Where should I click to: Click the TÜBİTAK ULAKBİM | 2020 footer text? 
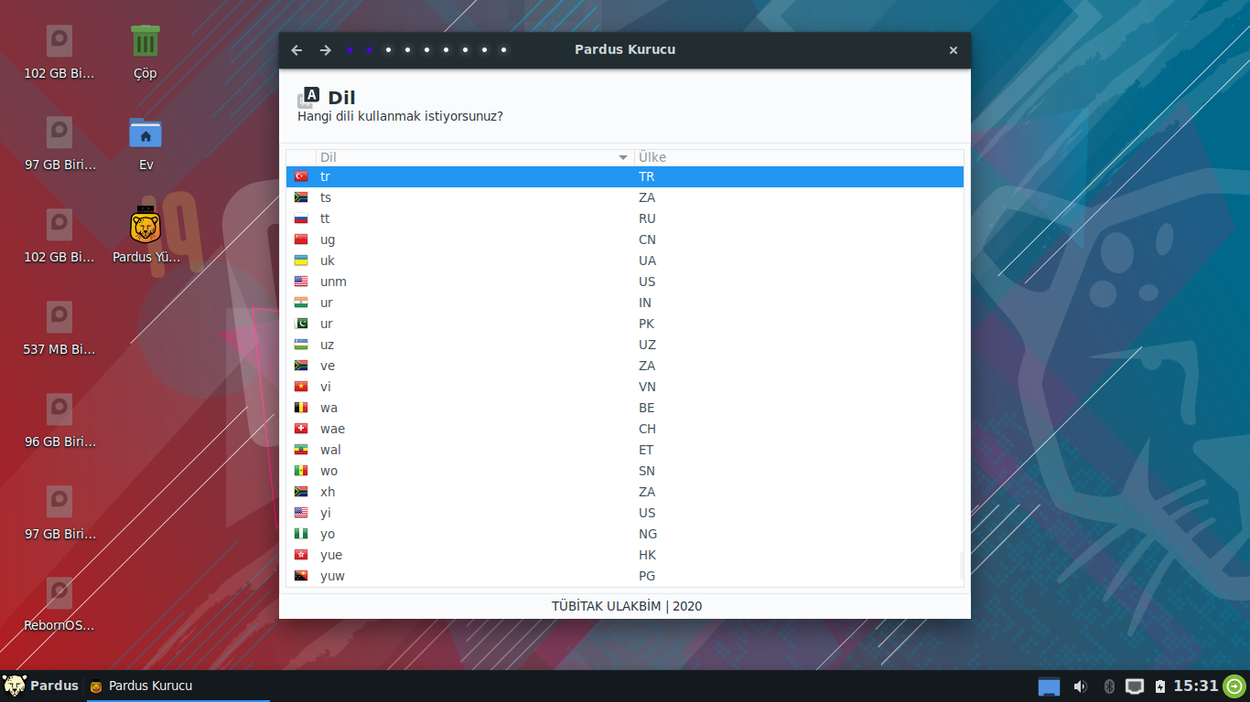tap(627, 606)
